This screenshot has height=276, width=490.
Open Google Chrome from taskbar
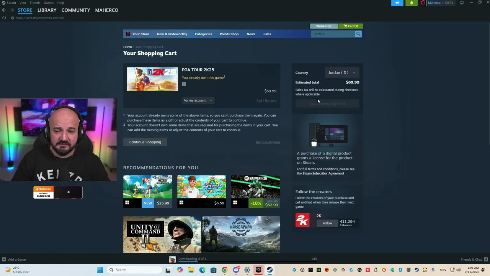click(x=225, y=270)
